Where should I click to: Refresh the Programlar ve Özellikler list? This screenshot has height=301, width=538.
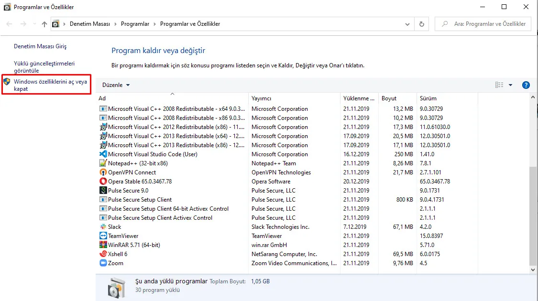(x=422, y=24)
